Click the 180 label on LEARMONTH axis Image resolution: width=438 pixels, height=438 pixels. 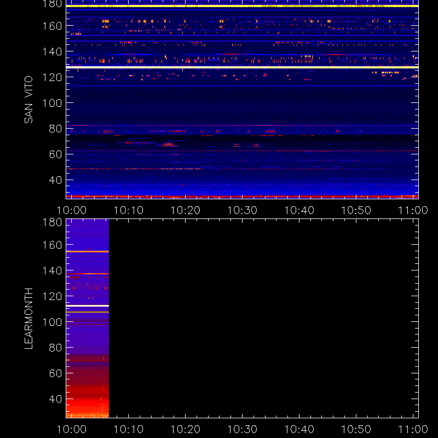click(52, 222)
